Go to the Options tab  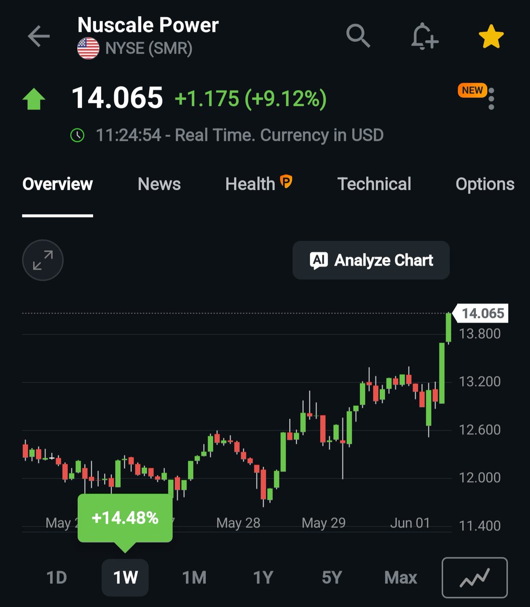[x=485, y=184]
